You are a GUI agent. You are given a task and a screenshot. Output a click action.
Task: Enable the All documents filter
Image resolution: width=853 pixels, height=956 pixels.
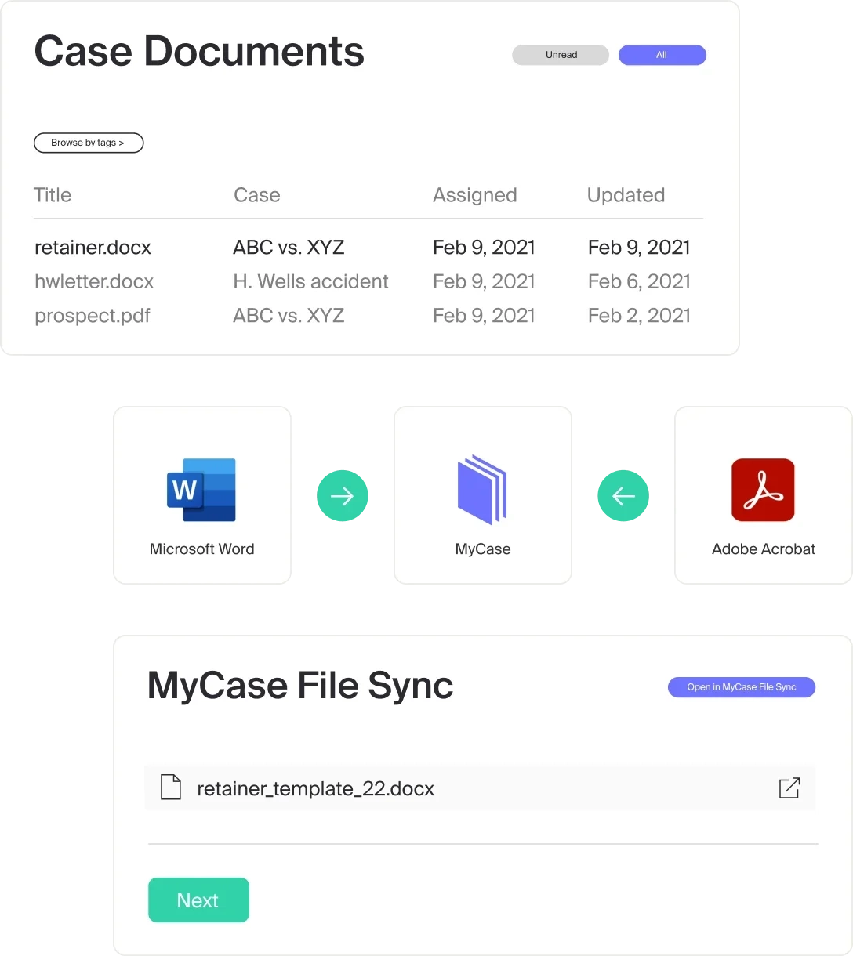pos(662,55)
